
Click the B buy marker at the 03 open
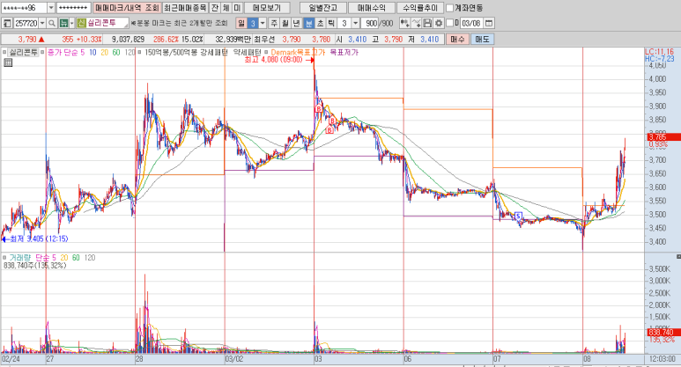click(x=319, y=108)
